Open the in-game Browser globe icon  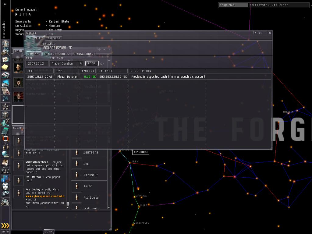(x=5, y=154)
